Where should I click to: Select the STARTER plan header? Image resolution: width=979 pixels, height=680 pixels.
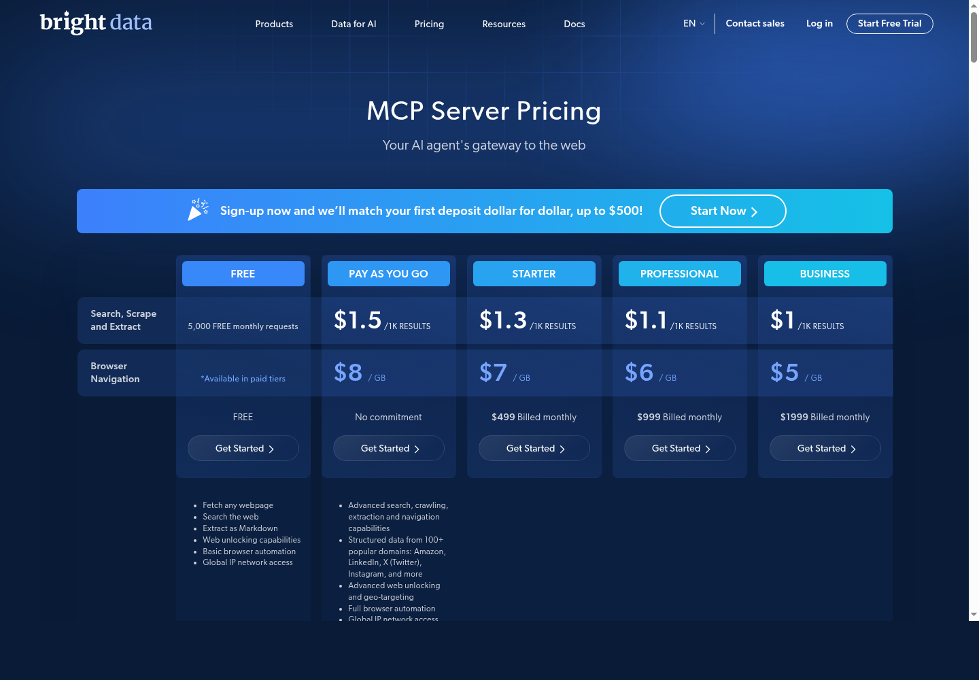click(x=534, y=273)
